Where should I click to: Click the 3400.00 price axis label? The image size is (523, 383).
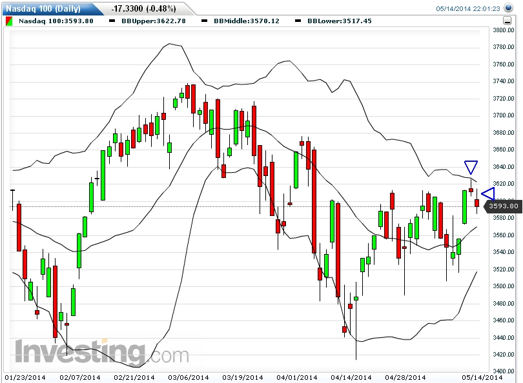pyautogui.click(x=504, y=371)
